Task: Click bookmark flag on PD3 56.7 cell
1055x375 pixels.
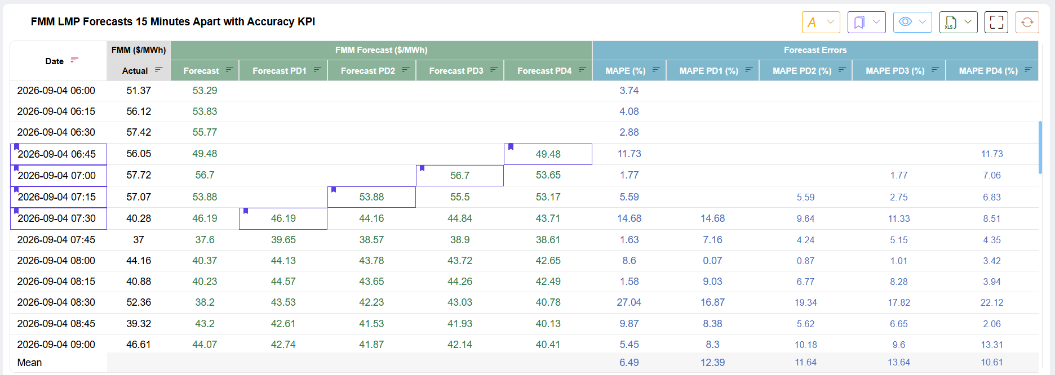Action: pyautogui.click(x=422, y=168)
